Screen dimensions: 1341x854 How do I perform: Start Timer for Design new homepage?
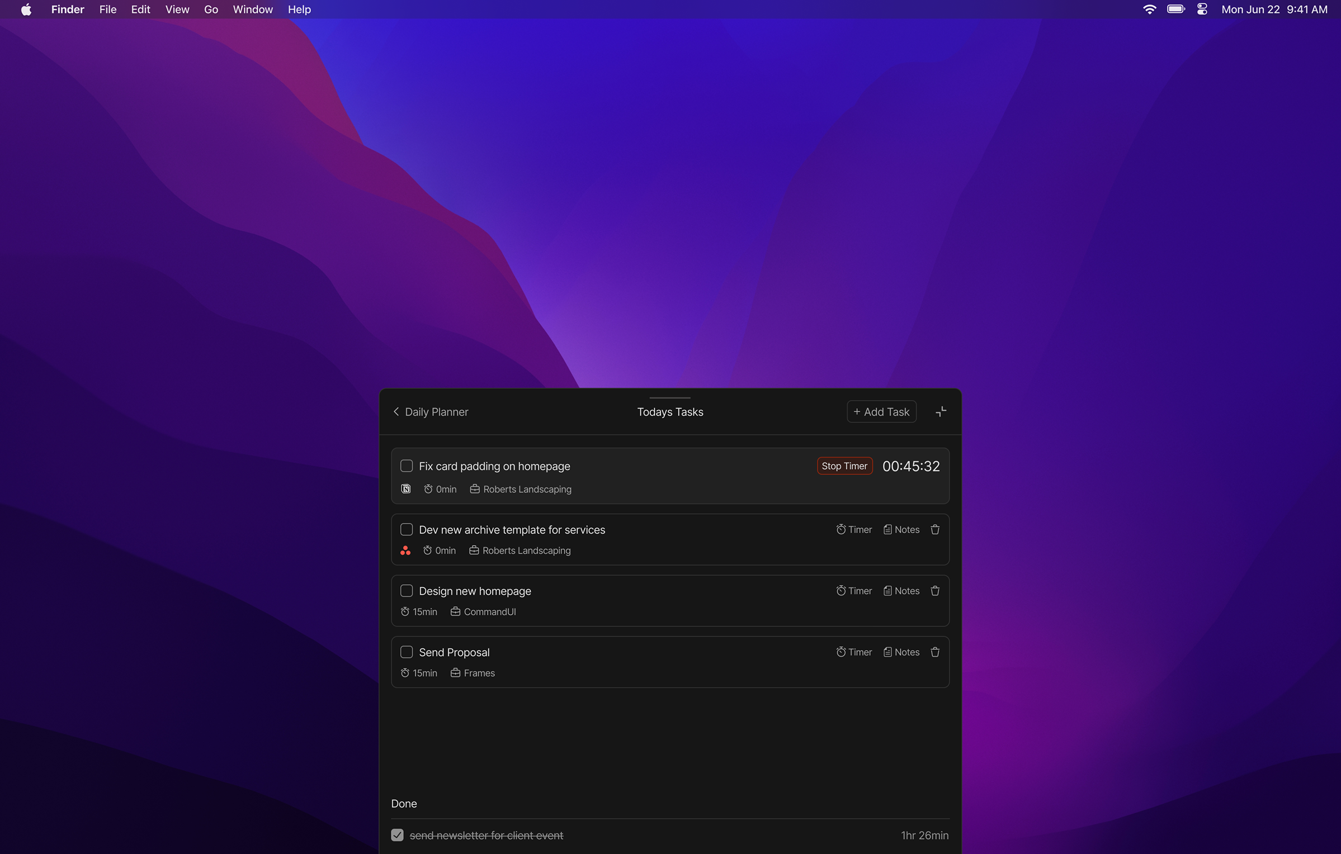coord(853,591)
